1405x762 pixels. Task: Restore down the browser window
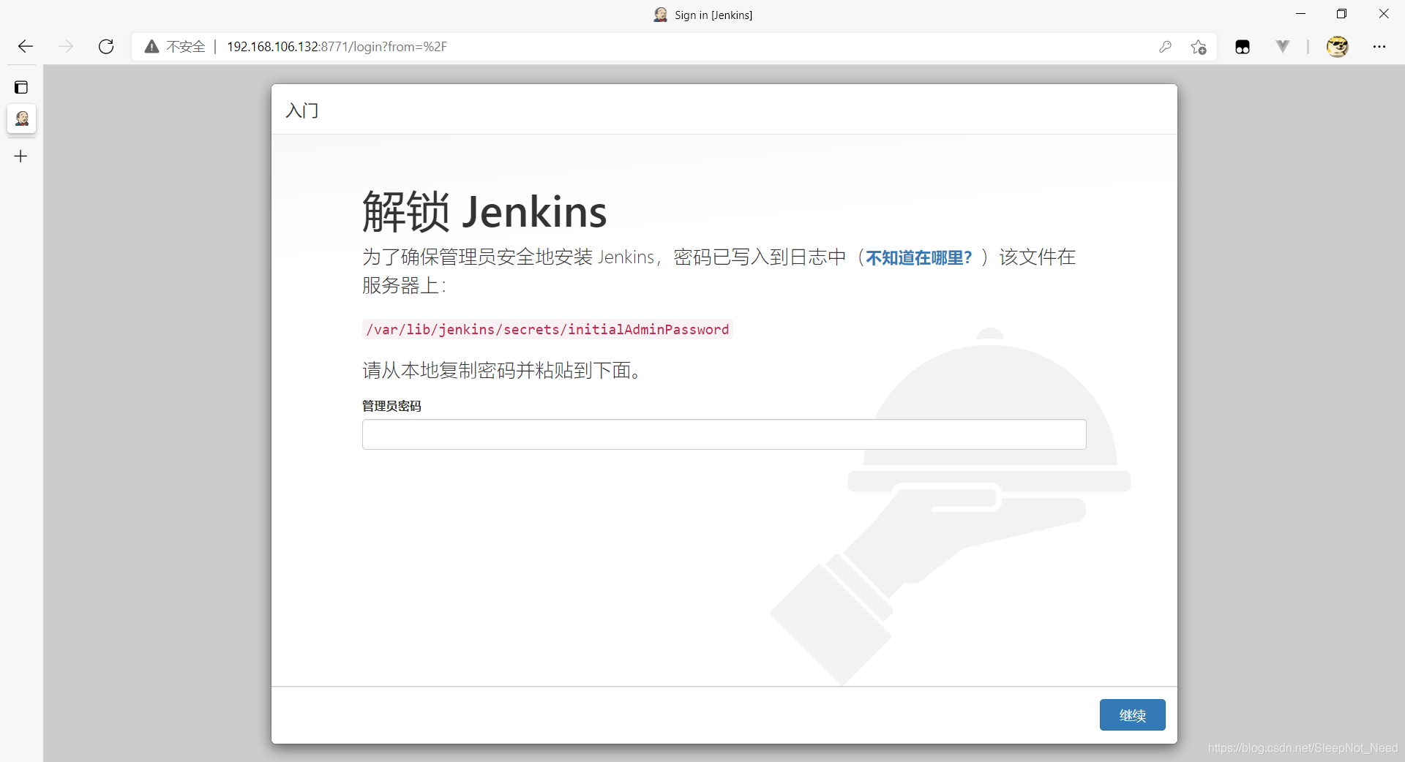pos(1341,14)
